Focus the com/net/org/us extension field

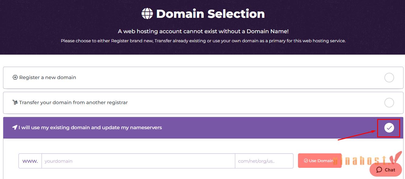(x=264, y=161)
